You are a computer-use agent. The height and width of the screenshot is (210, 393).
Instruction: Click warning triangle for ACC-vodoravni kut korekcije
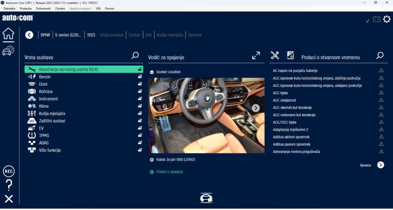[381, 114]
